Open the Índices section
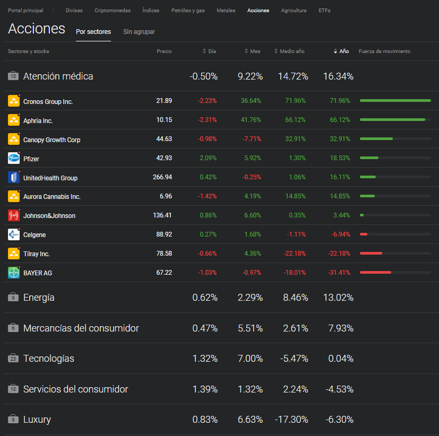The width and height of the screenshot is (439, 436). tap(151, 11)
